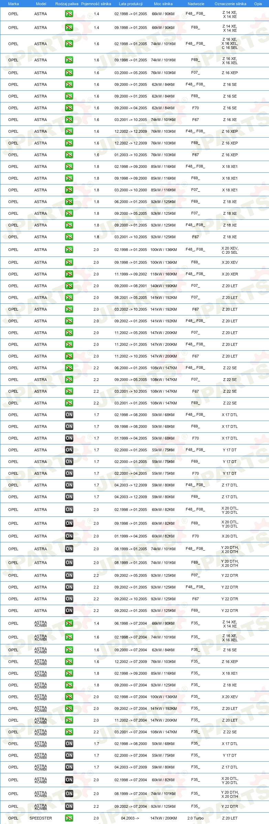The image size is (269, 824).
Task: Click ON icon in Astra F67 Y 22 DTR row
Action: point(69,599)
